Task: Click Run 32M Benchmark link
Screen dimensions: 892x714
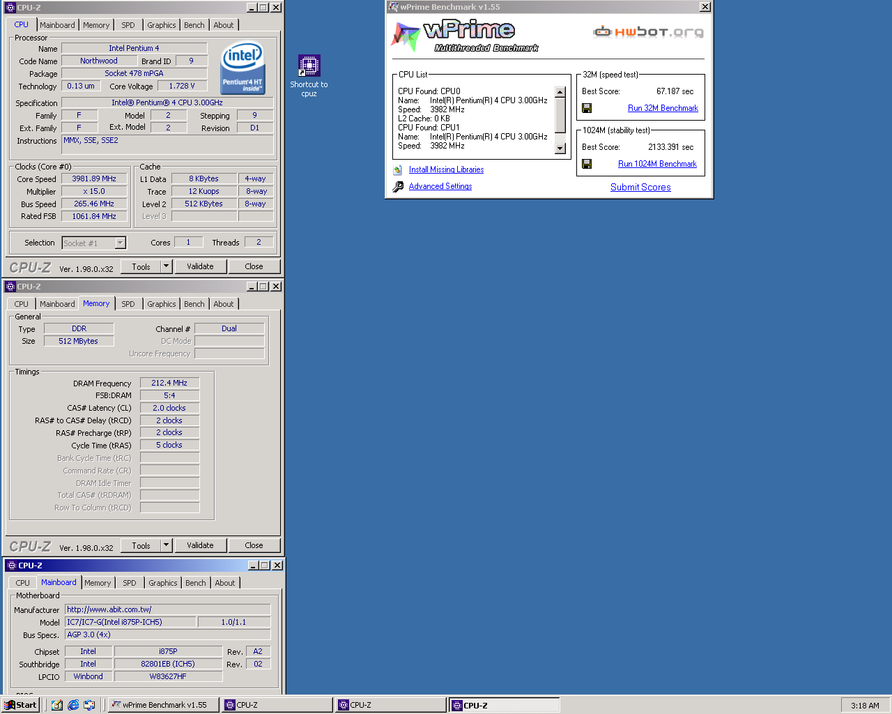Action: coord(663,108)
